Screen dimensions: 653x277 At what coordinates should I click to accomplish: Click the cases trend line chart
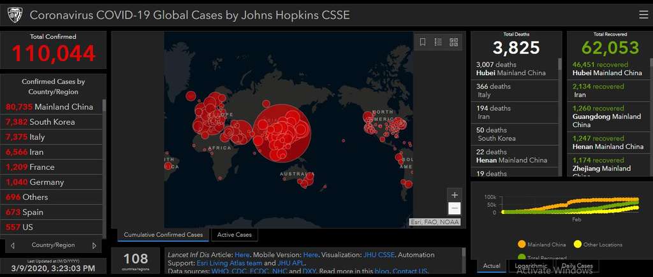571,205
